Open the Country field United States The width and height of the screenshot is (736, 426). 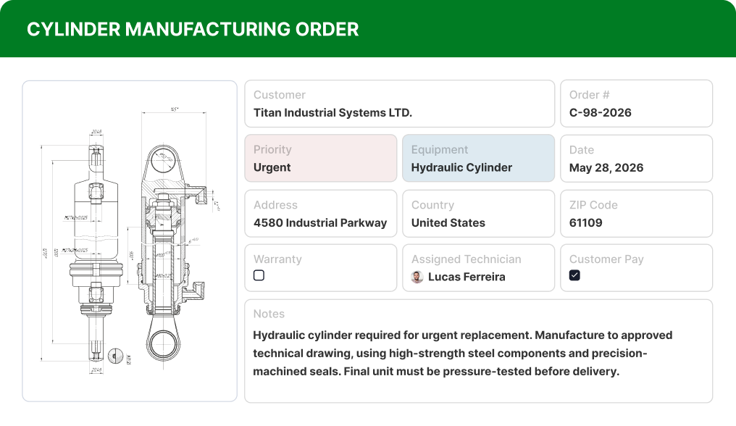tap(478, 213)
